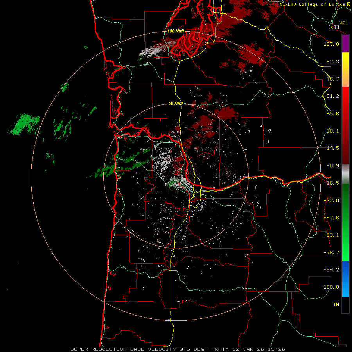Click the -0.9 velocity scale value
352x352 pixels.
333,166
